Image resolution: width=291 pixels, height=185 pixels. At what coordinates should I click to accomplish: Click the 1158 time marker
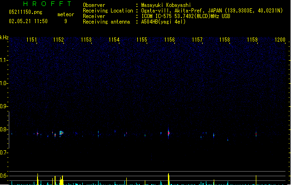pyautogui.click(x=224, y=40)
